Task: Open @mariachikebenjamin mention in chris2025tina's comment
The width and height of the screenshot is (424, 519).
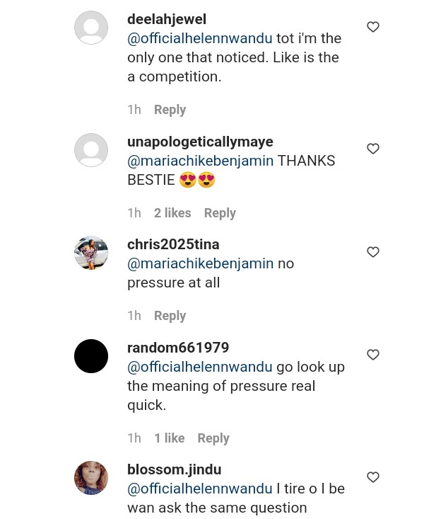Action: (200, 263)
